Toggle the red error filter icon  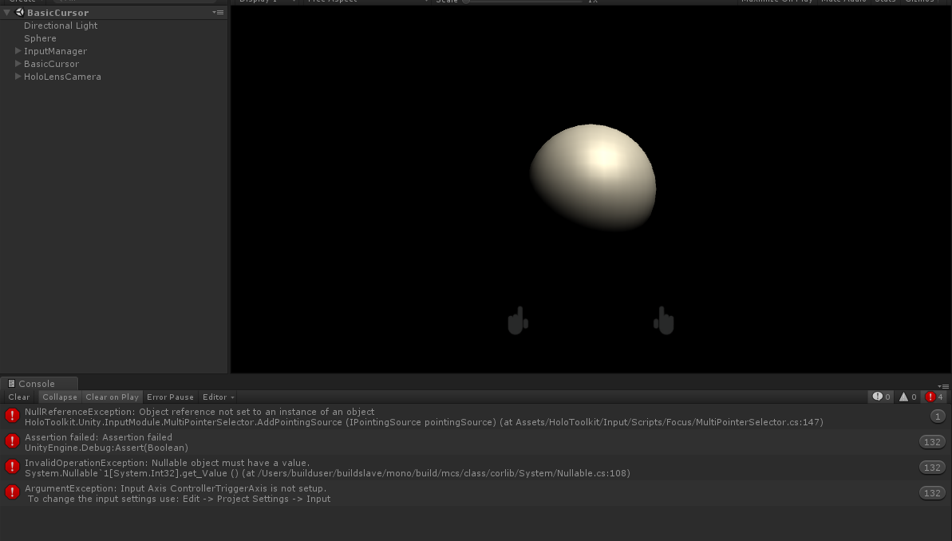click(931, 397)
